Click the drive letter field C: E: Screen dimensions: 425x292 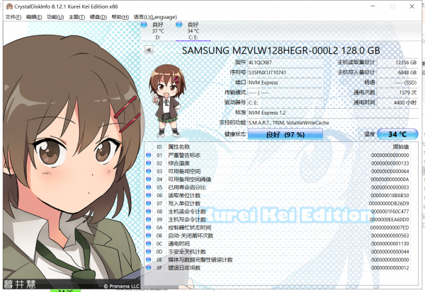[285, 103]
